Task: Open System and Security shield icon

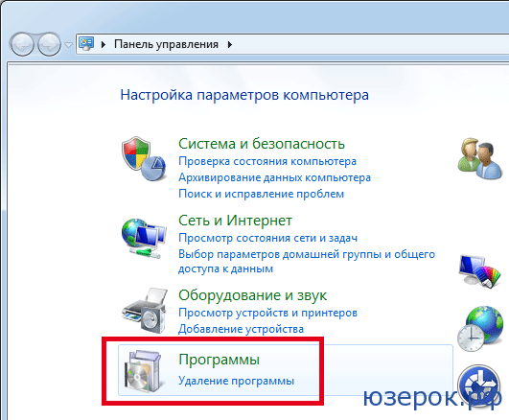Action: coord(144,159)
